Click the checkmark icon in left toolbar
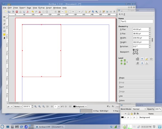Screen dimensions: 162x129 (x=4, y=24)
